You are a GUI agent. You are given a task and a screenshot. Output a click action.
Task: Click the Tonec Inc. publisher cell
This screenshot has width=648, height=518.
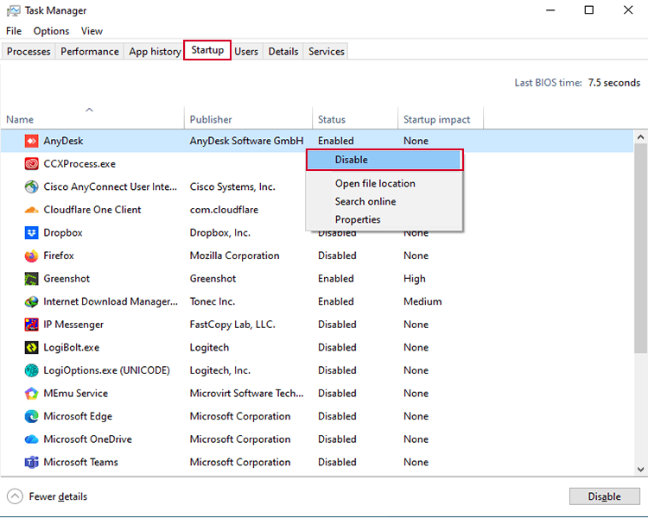213,301
